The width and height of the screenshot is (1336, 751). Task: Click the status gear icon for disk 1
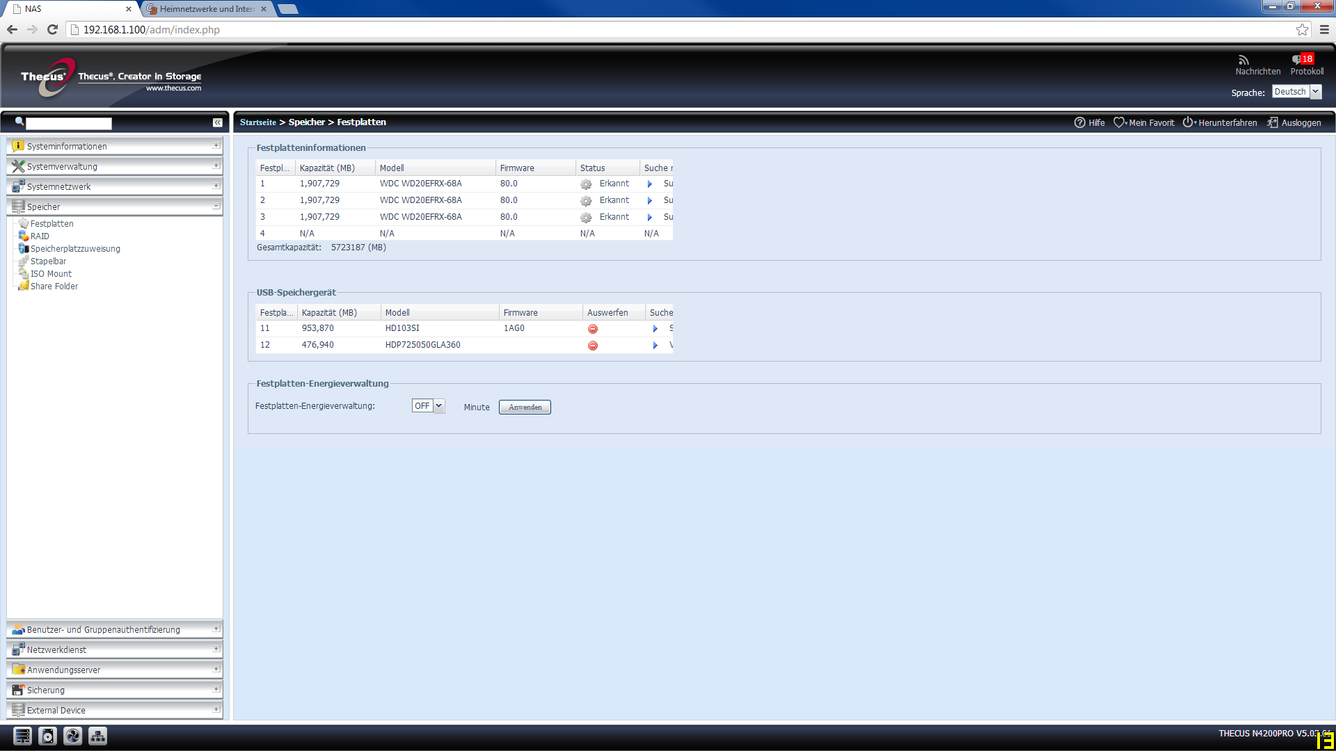click(586, 184)
